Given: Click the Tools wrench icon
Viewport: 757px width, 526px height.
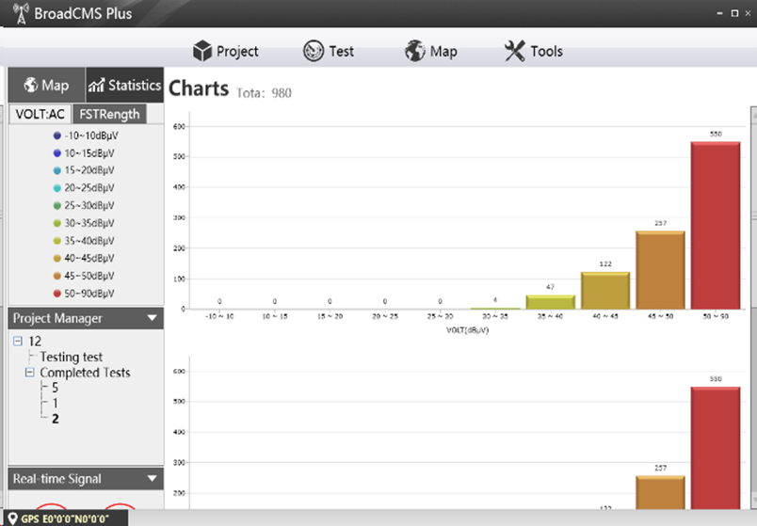Looking at the screenshot, I should point(514,51).
